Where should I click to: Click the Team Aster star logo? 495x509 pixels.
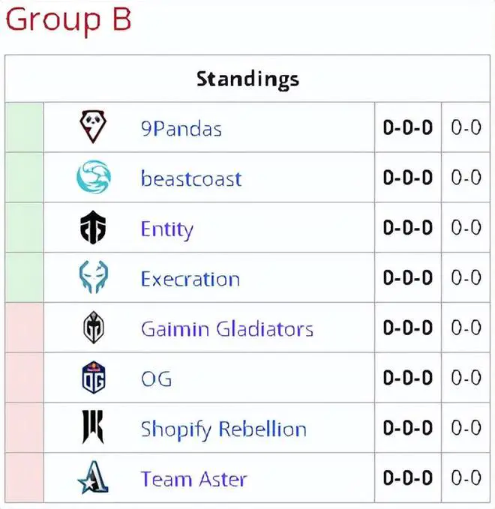pos(93,478)
